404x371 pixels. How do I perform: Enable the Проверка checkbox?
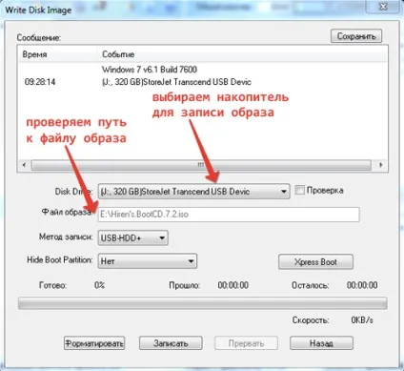(x=299, y=191)
